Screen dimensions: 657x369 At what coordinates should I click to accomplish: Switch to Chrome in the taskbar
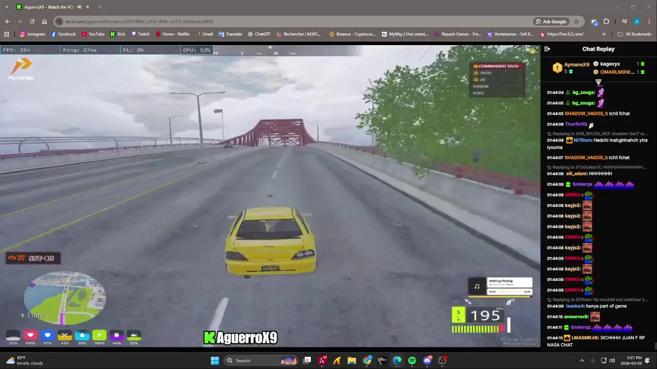pyautogui.click(x=367, y=360)
